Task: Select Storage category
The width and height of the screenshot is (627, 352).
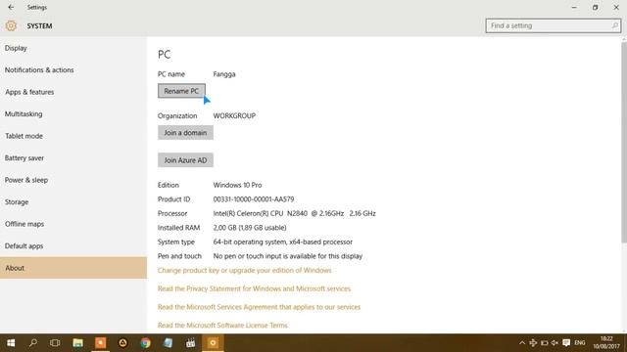Action: pyautogui.click(x=73, y=201)
